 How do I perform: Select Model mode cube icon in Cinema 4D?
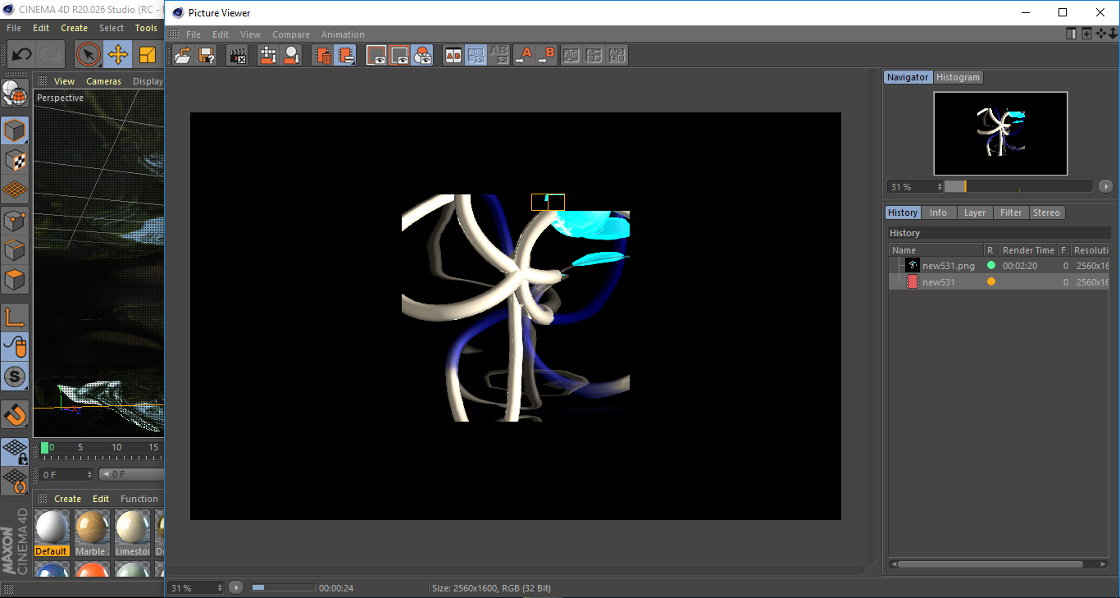point(15,130)
